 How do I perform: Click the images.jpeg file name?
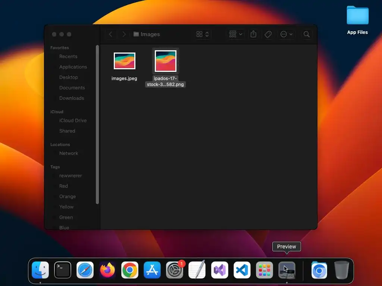[124, 79]
